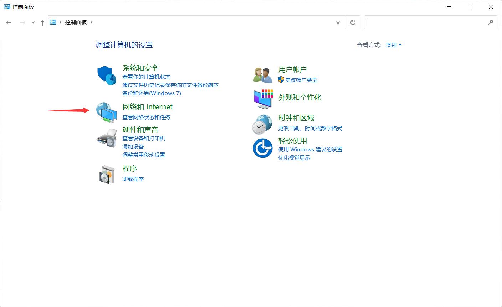Click the 外观和个性化 monitor icon

tap(263, 99)
